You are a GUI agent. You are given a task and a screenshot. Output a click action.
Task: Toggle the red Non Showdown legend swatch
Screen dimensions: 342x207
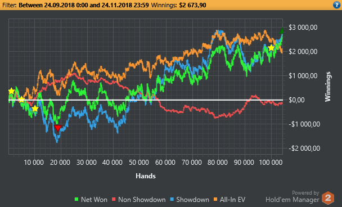coord(114,199)
